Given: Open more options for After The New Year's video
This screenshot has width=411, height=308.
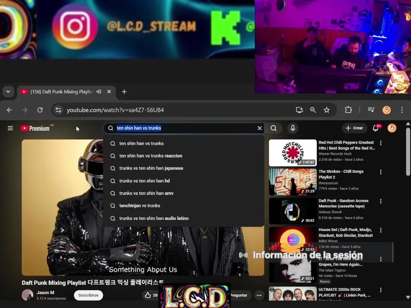Looking at the screenshot, I should pyautogui.click(x=381, y=259).
